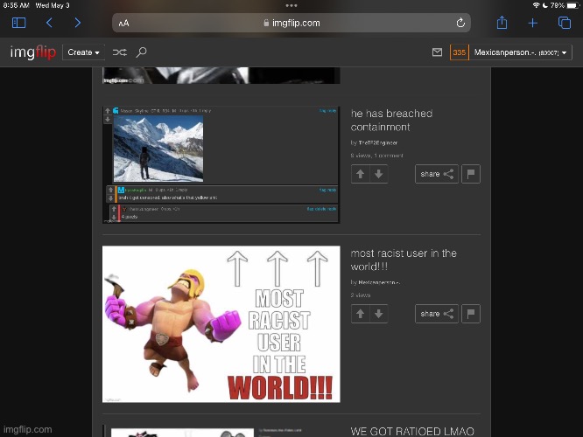Tap the imgflip.com address bar
Screen dimensions: 583x437
pos(291,23)
